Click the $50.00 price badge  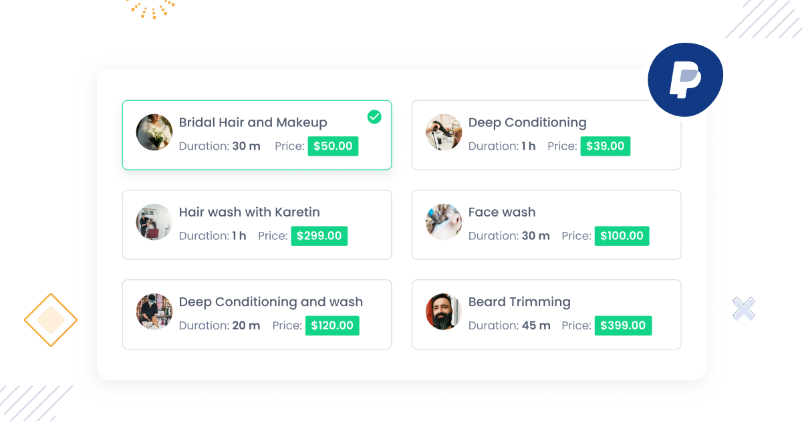pos(333,146)
